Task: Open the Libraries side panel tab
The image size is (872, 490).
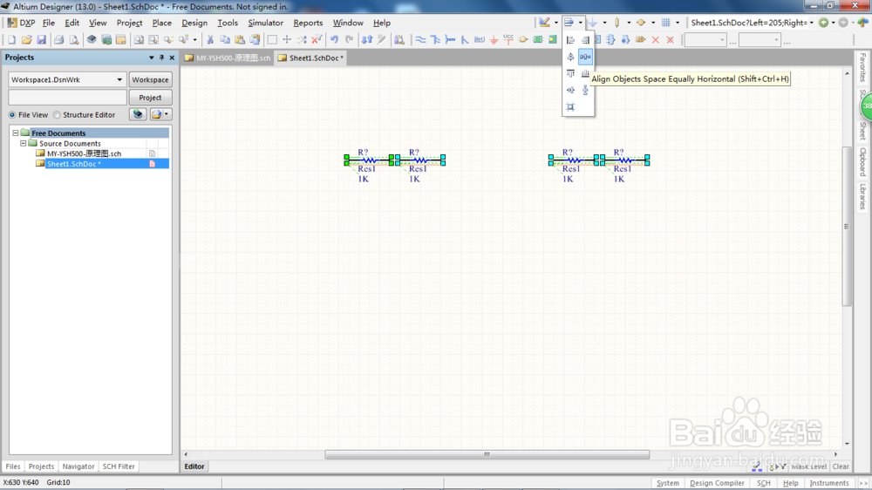Action: pyautogui.click(x=862, y=196)
